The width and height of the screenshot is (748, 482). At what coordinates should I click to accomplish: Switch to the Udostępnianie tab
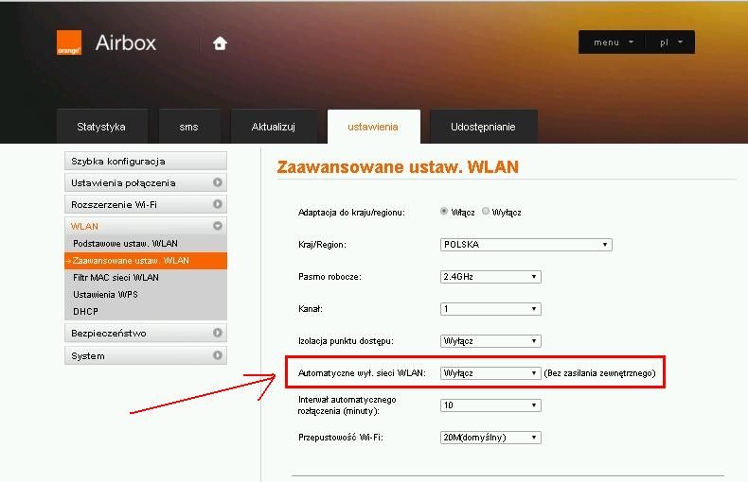(483, 127)
